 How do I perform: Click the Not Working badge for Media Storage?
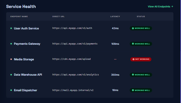pyautogui.click(x=141, y=59)
